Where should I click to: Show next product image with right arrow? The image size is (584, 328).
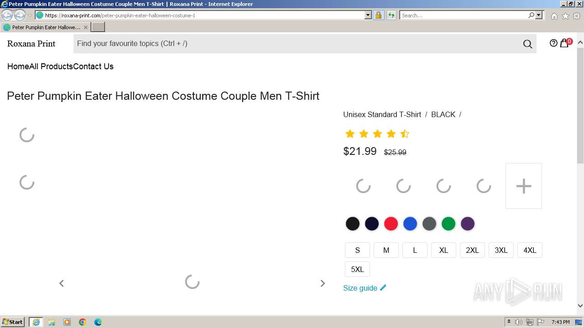pyautogui.click(x=323, y=283)
